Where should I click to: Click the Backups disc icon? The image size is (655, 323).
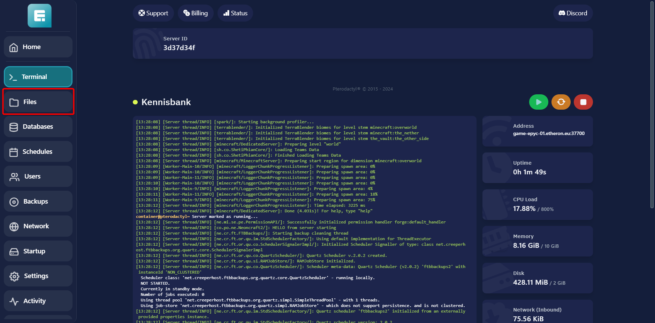14,202
